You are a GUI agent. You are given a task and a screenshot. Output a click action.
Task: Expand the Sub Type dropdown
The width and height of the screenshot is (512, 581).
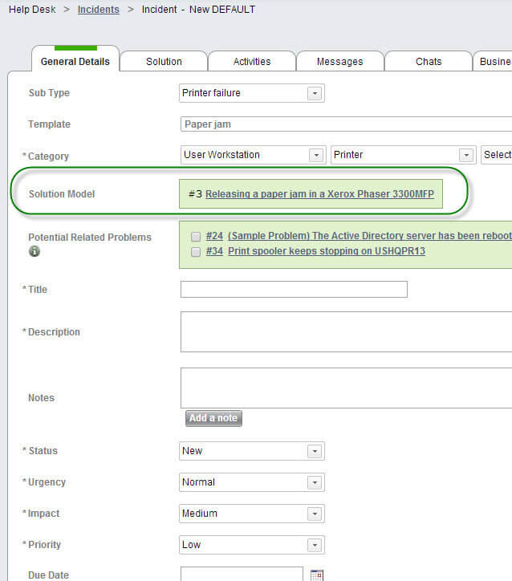pyautogui.click(x=315, y=93)
